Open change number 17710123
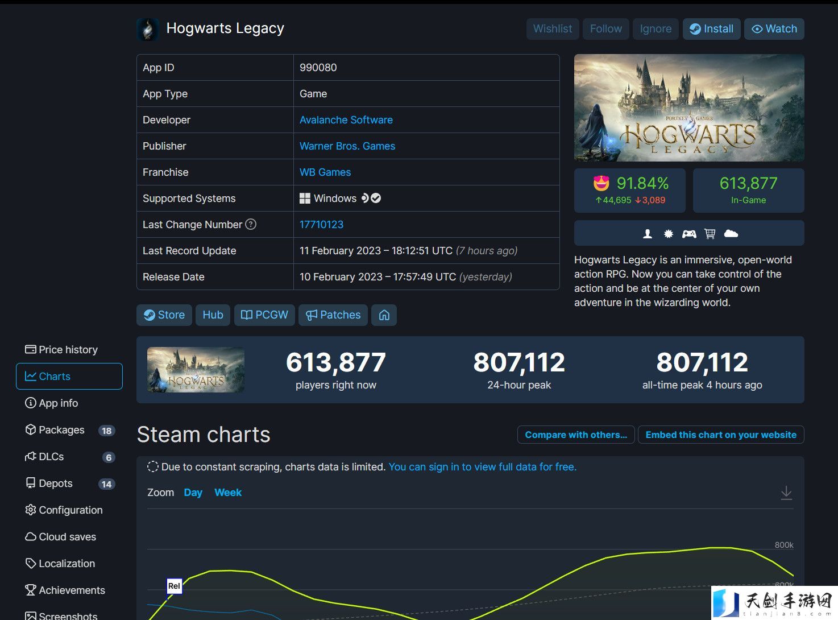 (322, 225)
